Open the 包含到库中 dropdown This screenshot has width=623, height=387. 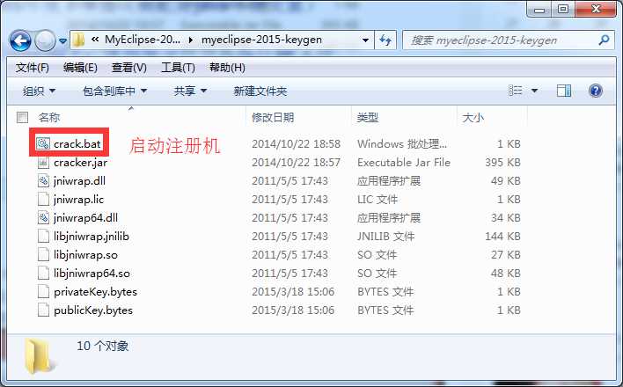click(x=114, y=91)
